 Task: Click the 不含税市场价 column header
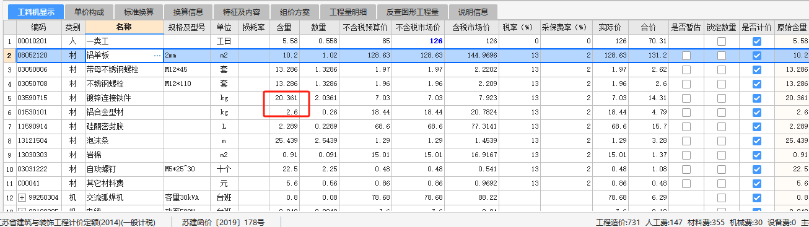coord(418,27)
